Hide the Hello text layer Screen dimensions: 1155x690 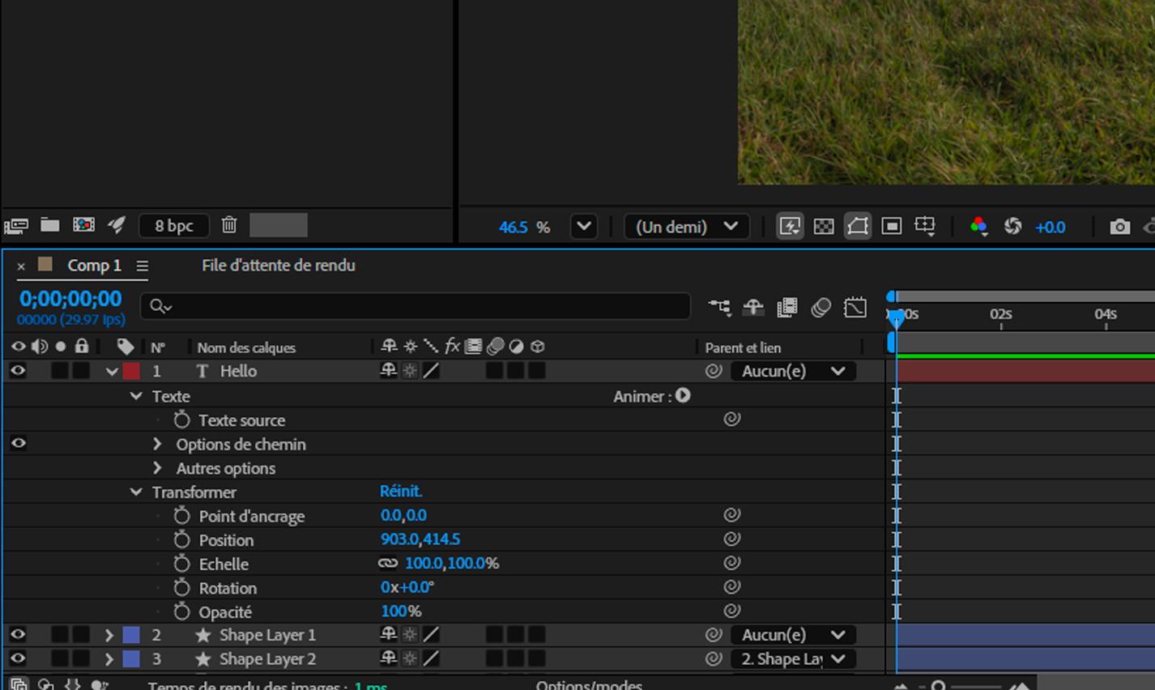(x=18, y=371)
